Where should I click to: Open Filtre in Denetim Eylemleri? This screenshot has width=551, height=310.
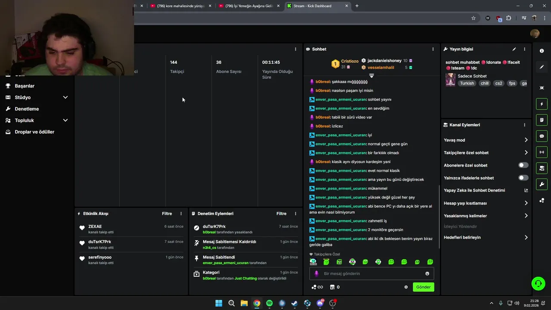(282, 214)
